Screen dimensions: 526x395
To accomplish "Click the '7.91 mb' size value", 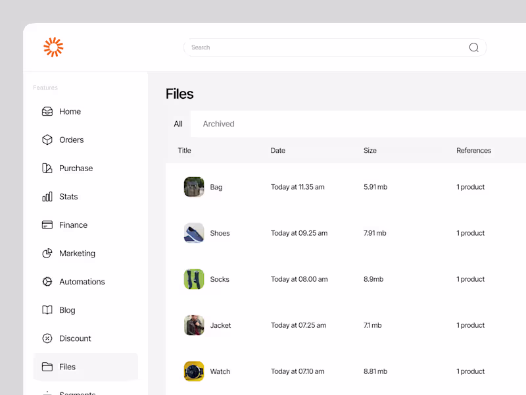I will (375, 233).
